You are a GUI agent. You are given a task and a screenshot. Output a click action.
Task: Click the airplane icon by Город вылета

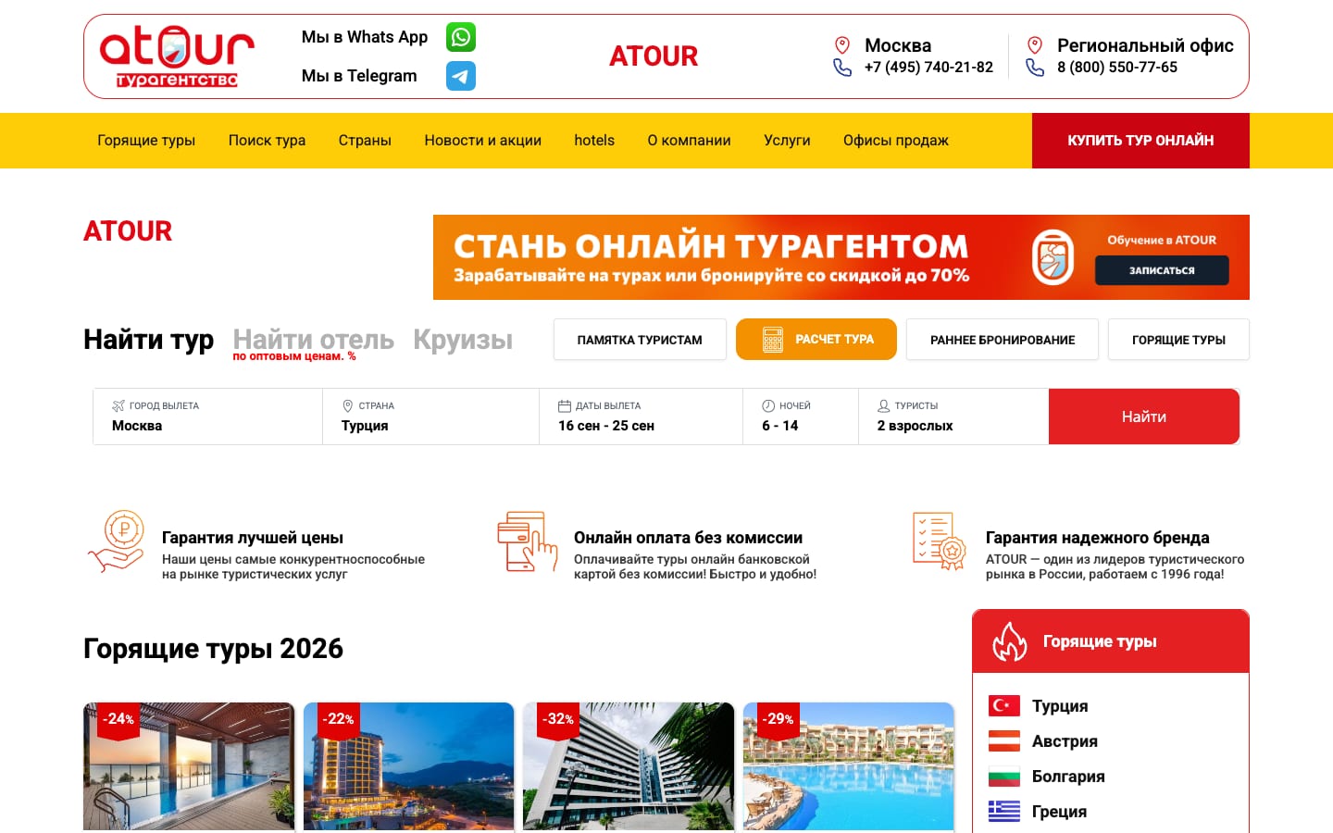pos(118,405)
